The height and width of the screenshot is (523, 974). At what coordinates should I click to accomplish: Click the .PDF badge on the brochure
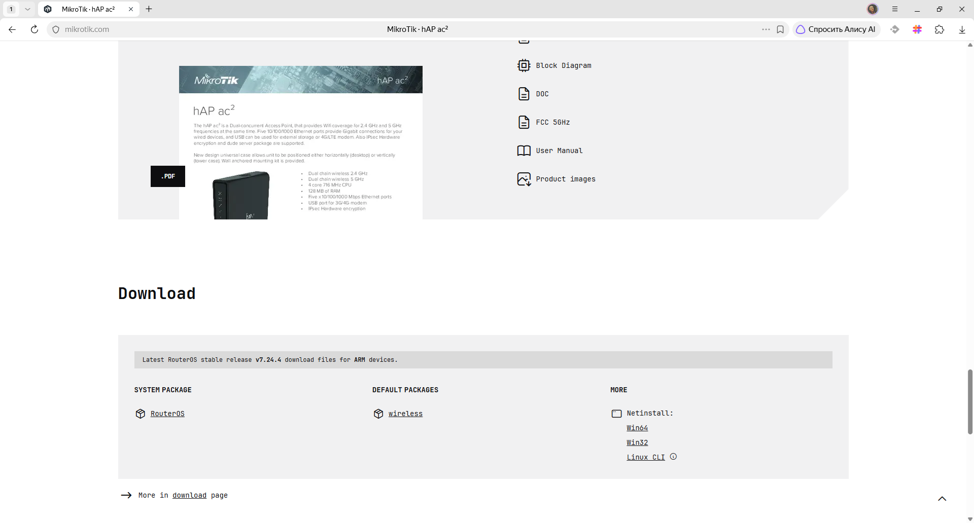[x=168, y=176]
